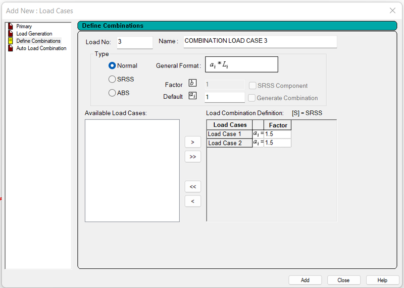Open the Primary tree item

click(x=24, y=26)
